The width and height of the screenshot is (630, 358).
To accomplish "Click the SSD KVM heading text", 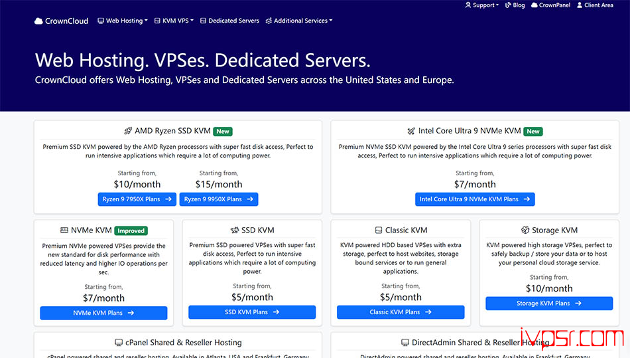I will [x=257, y=230].
